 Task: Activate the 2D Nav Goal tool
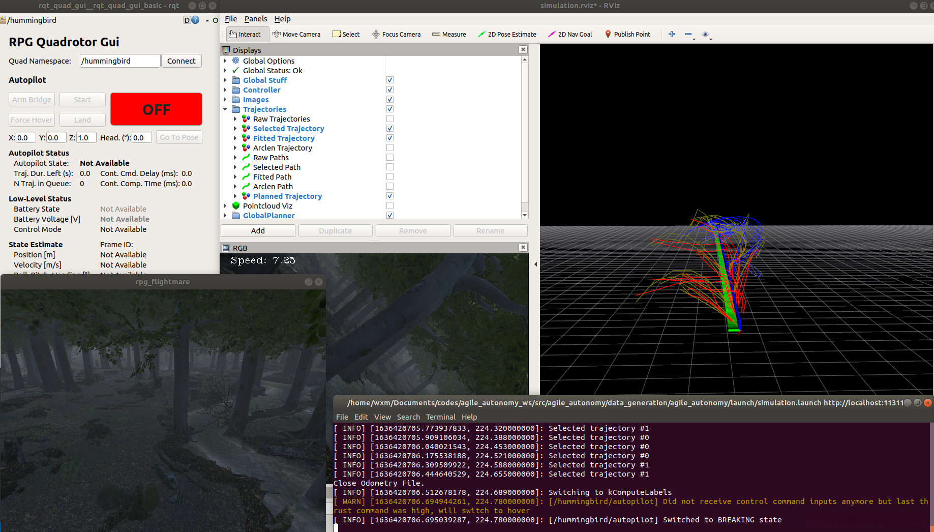click(570, 34)
